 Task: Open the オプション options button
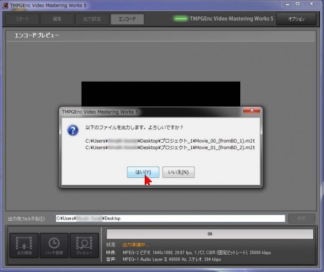tap(296, 19)
